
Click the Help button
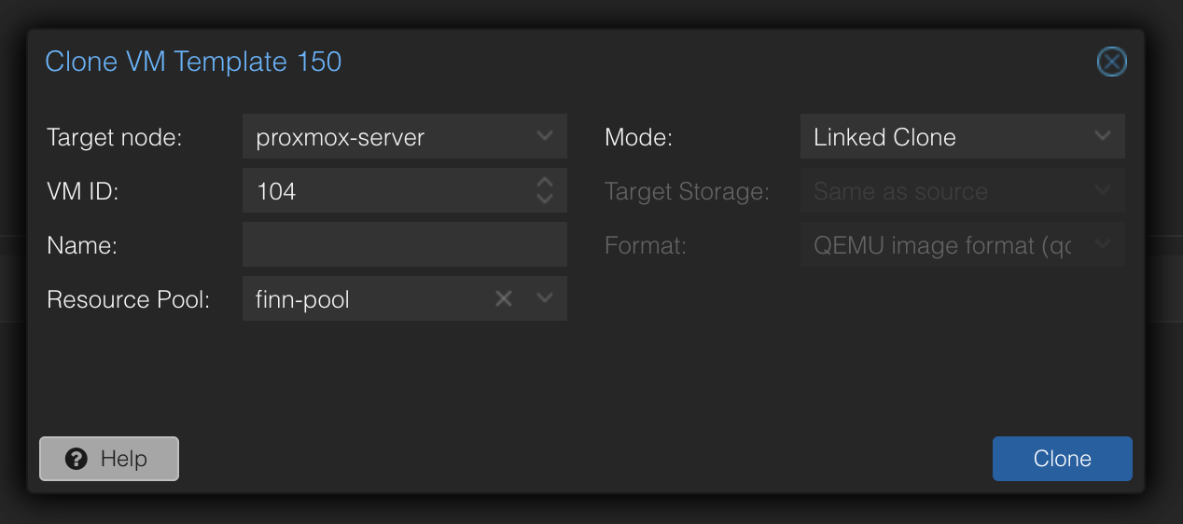click(x=109, y=459)
